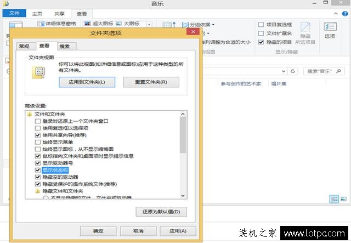The height and width of the screenshot is (243, 351).
Task: Click the 取消 button
Action: [138, 231]
